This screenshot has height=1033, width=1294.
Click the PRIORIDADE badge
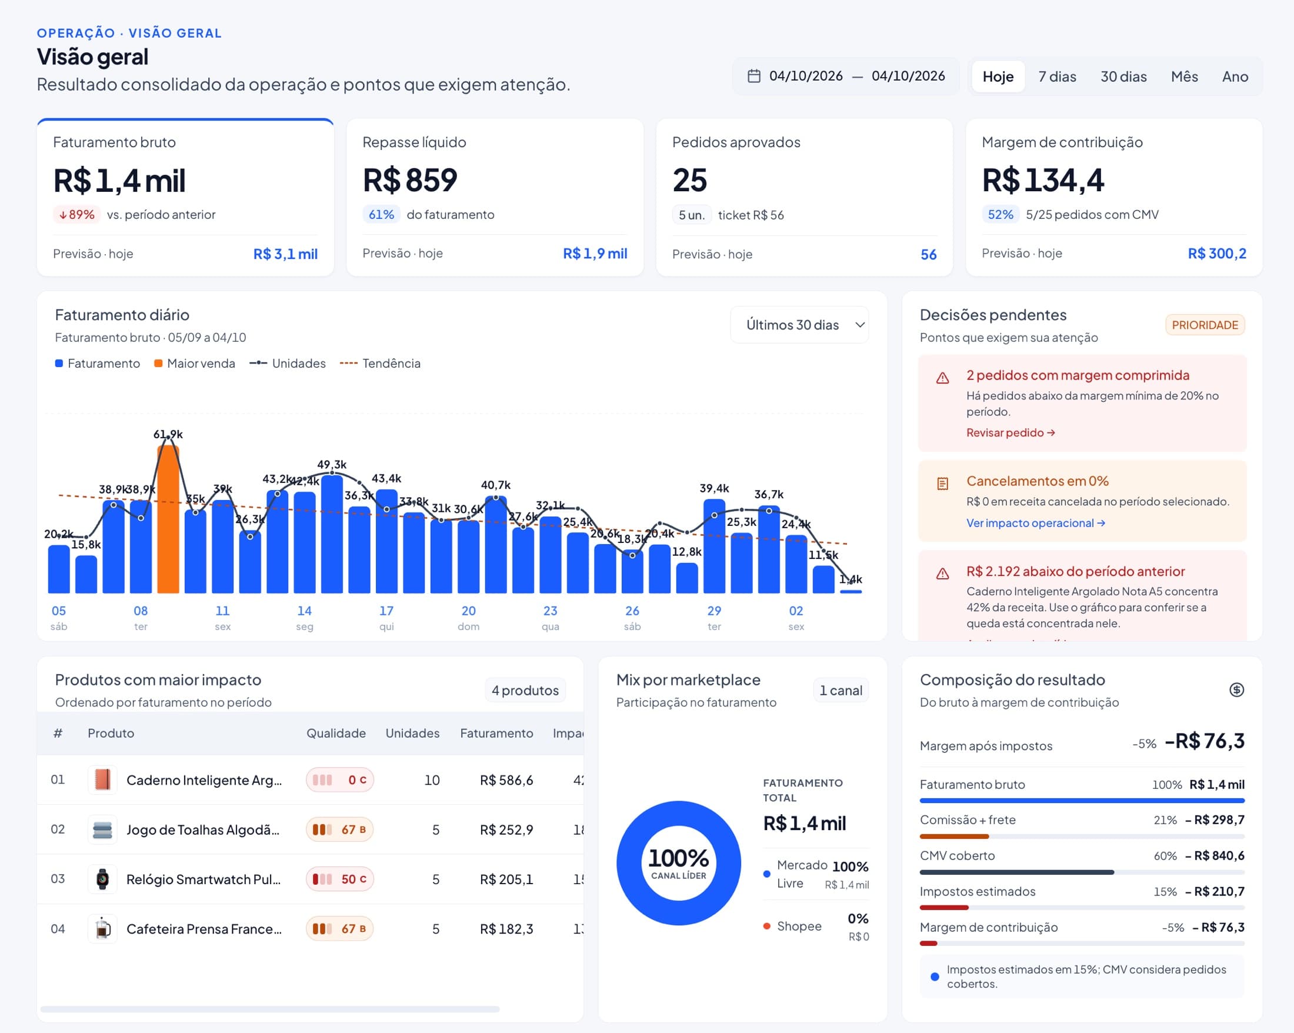click(1205, 325)
